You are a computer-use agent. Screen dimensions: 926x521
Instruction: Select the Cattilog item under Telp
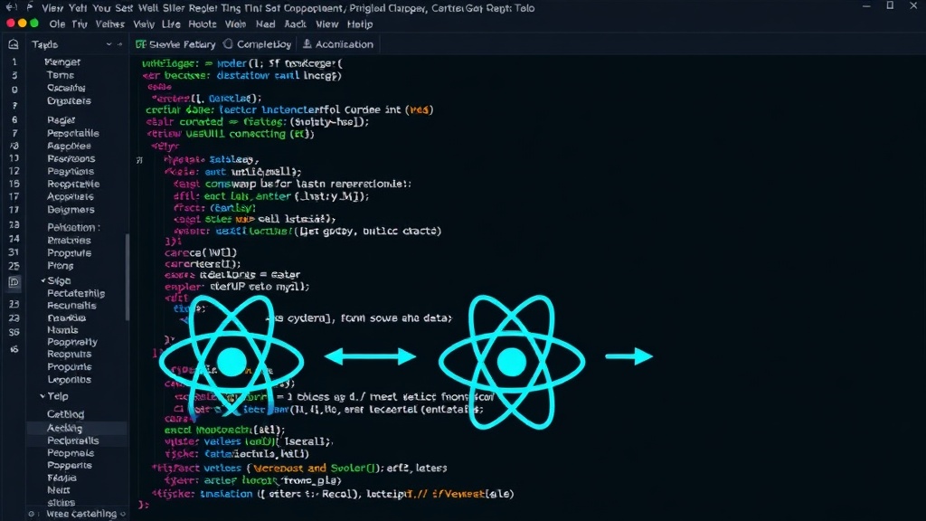pos(65,414)
